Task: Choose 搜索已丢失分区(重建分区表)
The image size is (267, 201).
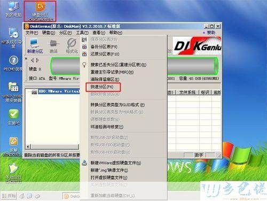Action: 119,65
